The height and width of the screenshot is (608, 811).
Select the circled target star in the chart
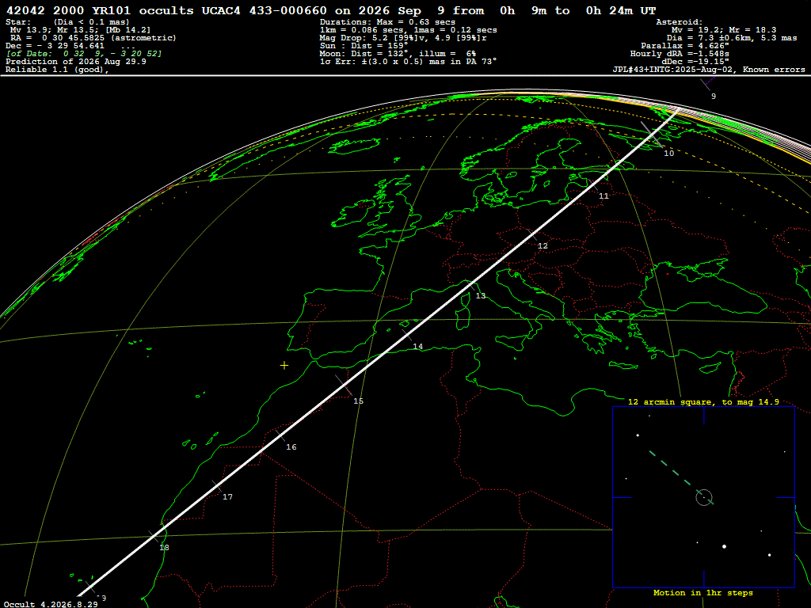[704, 497]
